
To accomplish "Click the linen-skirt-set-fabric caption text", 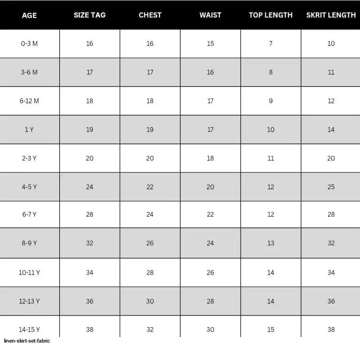I will tap(27, 341).
